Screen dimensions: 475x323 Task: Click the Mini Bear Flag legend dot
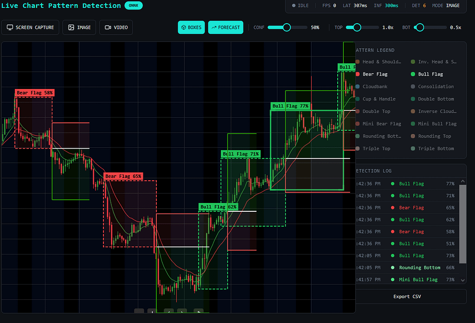click(x=358, y=124)
